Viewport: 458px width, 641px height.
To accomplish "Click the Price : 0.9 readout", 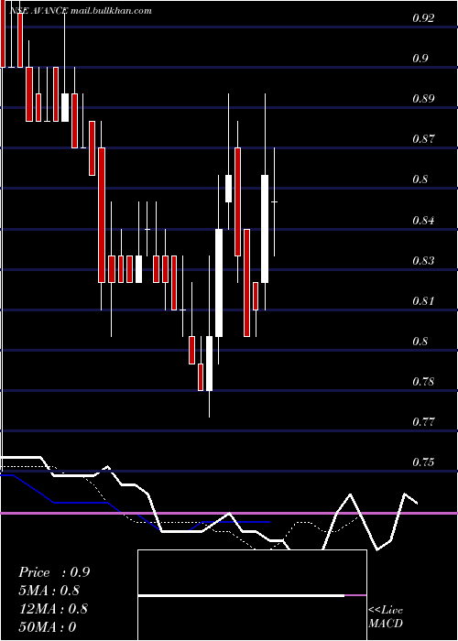I will [x=54, y=572].
